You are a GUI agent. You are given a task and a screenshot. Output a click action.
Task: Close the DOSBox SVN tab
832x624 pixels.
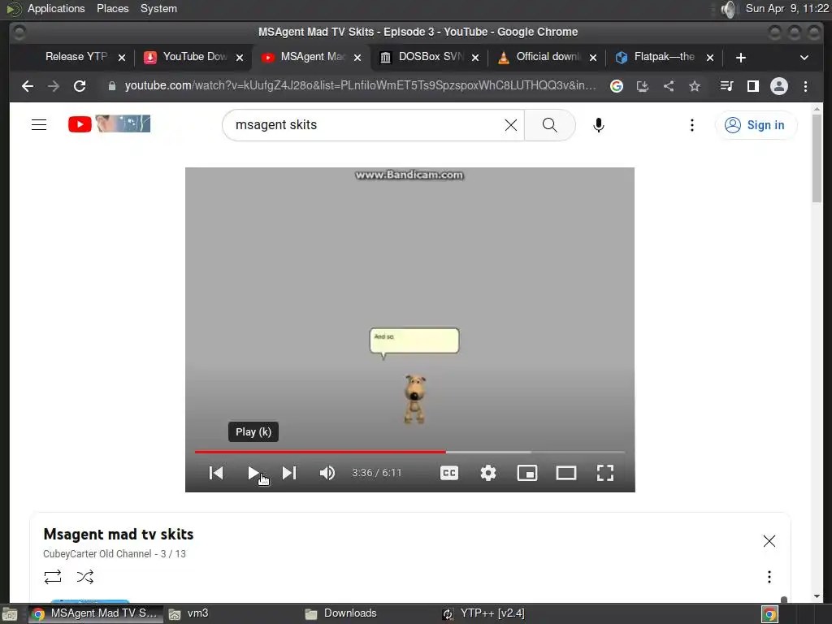pos(475,58)
